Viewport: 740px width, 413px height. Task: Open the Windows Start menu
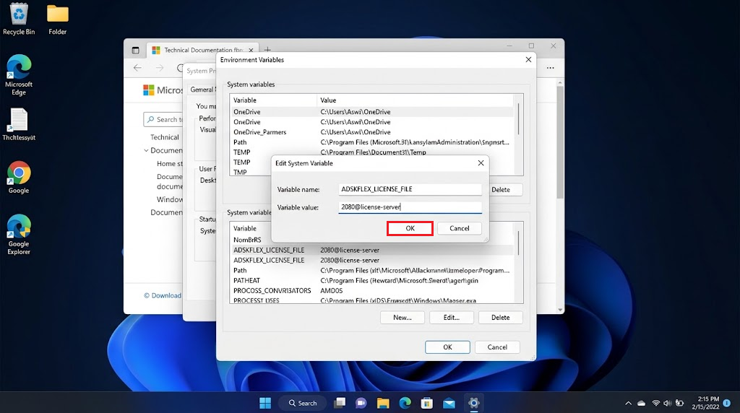[x=265, y=403]
